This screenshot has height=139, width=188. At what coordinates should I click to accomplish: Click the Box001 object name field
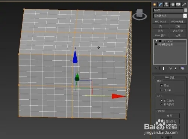[x=168, y=10]
